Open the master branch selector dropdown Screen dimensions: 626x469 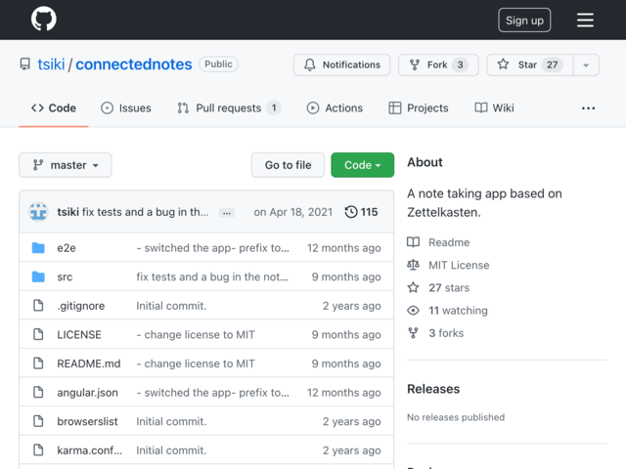66,165
